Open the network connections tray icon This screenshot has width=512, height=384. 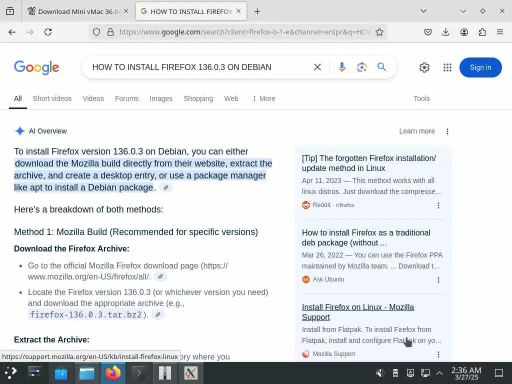click(425, 373)
